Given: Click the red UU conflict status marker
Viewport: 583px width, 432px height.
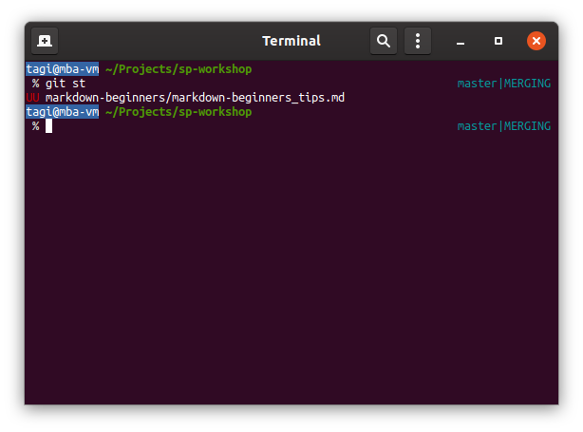Looking at the screenshot, I should [x=32, y=98].
